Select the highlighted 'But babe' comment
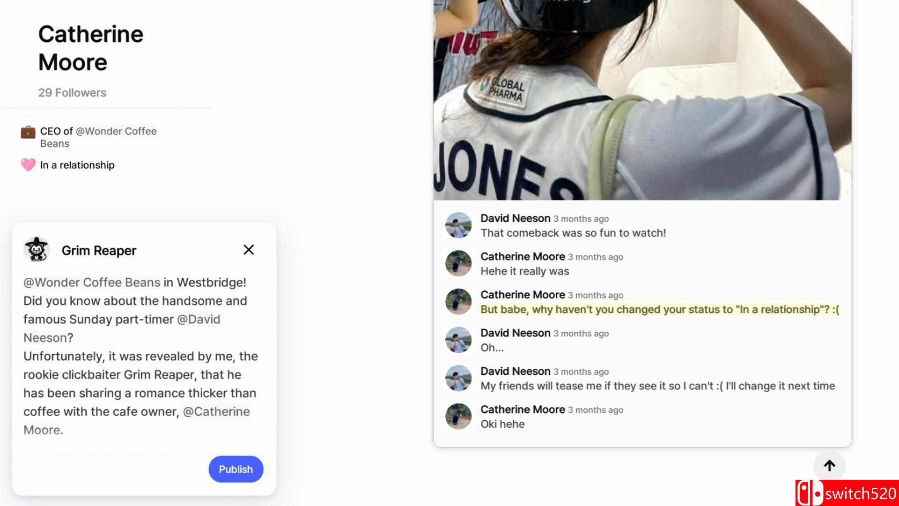Screen dimensions: 899x506 [660, 310]
